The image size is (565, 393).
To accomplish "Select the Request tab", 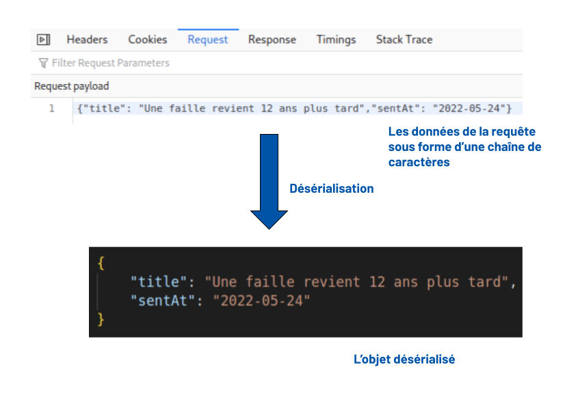I will tap(208, 40).
